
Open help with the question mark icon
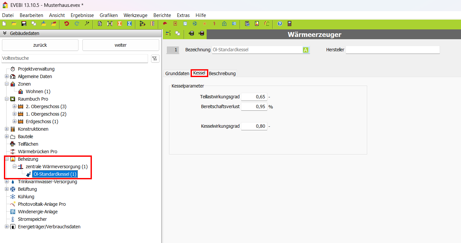coord(280,24)
